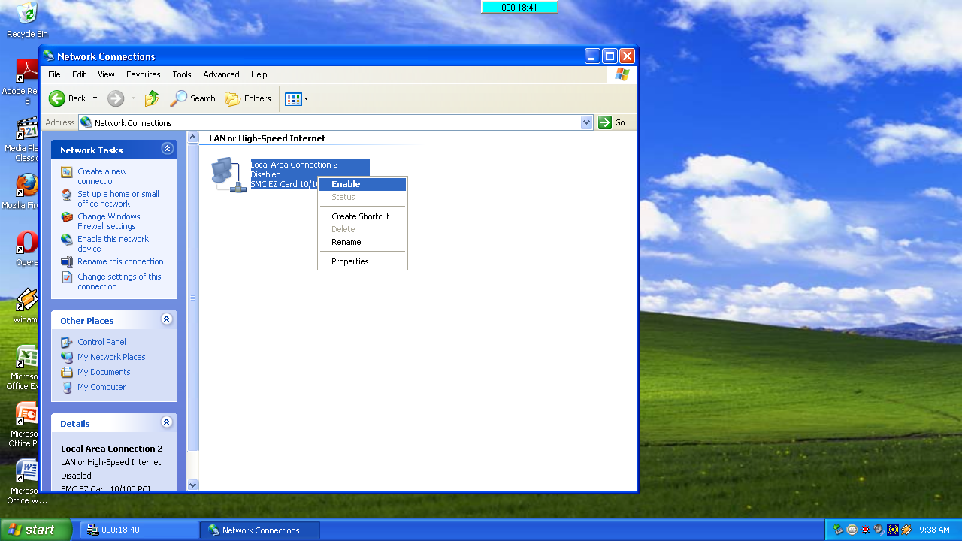
Task: Click the Go button next to address bar
Action: click(x=613, y=122)
